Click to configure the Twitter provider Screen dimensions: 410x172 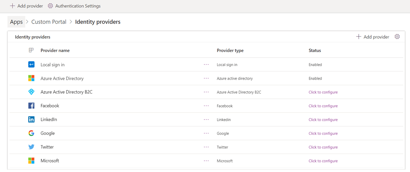323,147
